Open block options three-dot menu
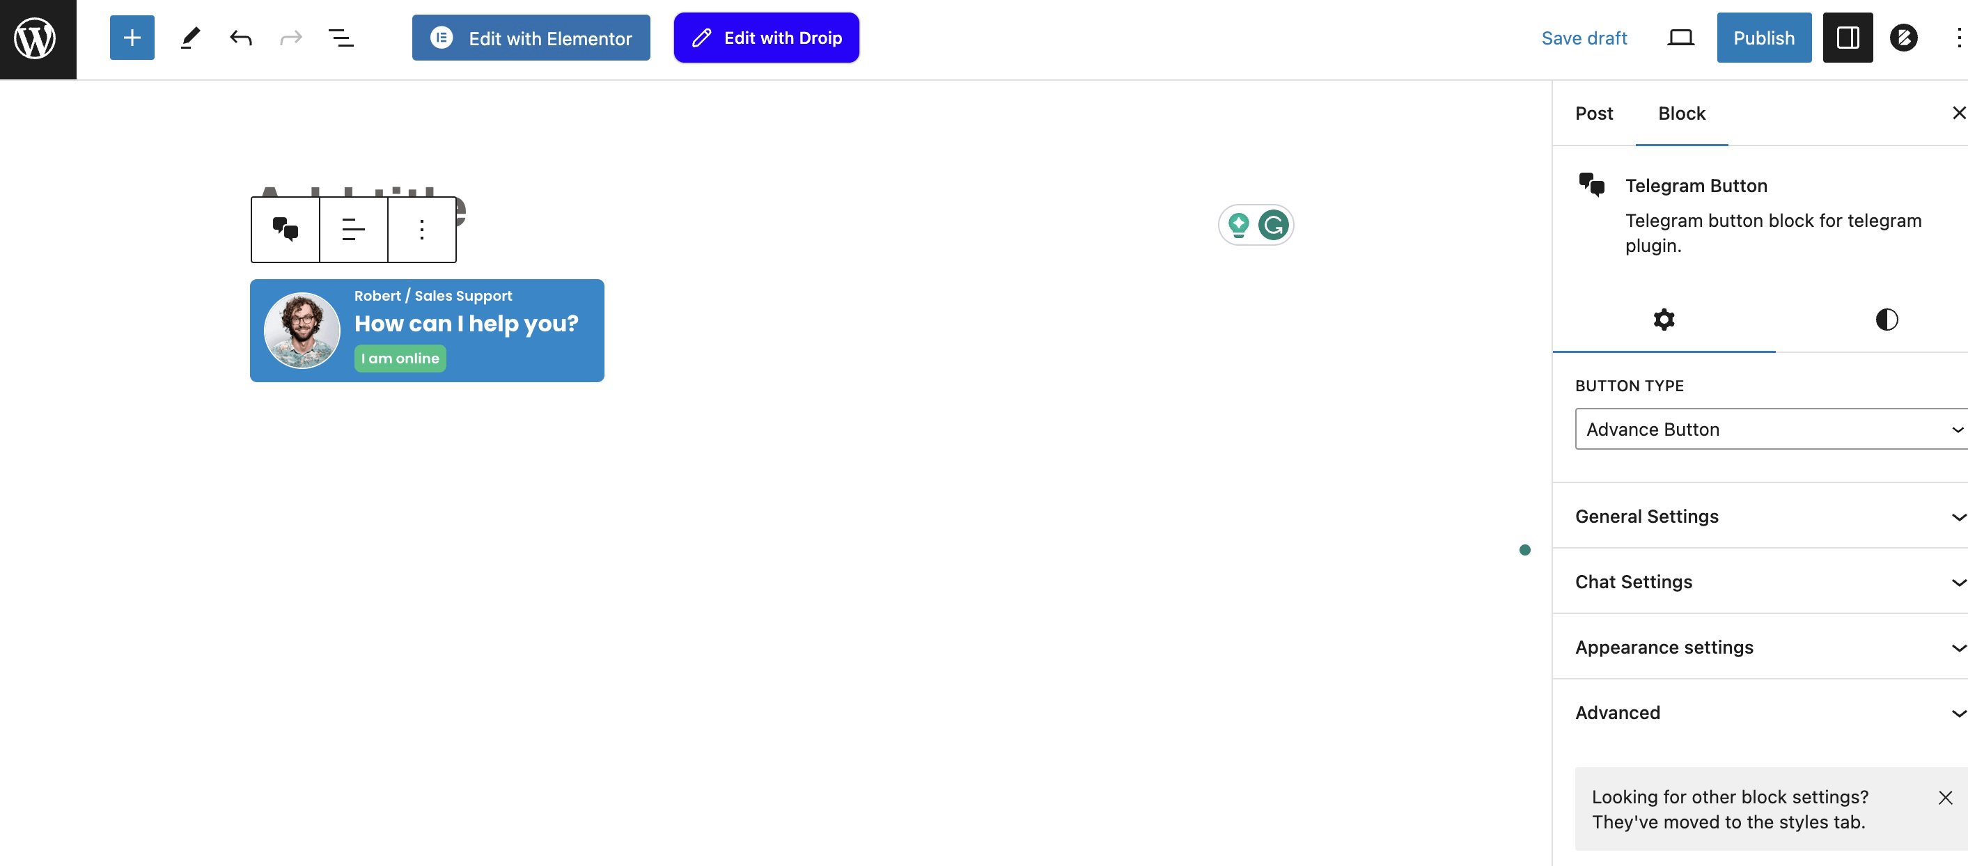The width and height of the screenshot is (1968, 866). tap(422, 229)
